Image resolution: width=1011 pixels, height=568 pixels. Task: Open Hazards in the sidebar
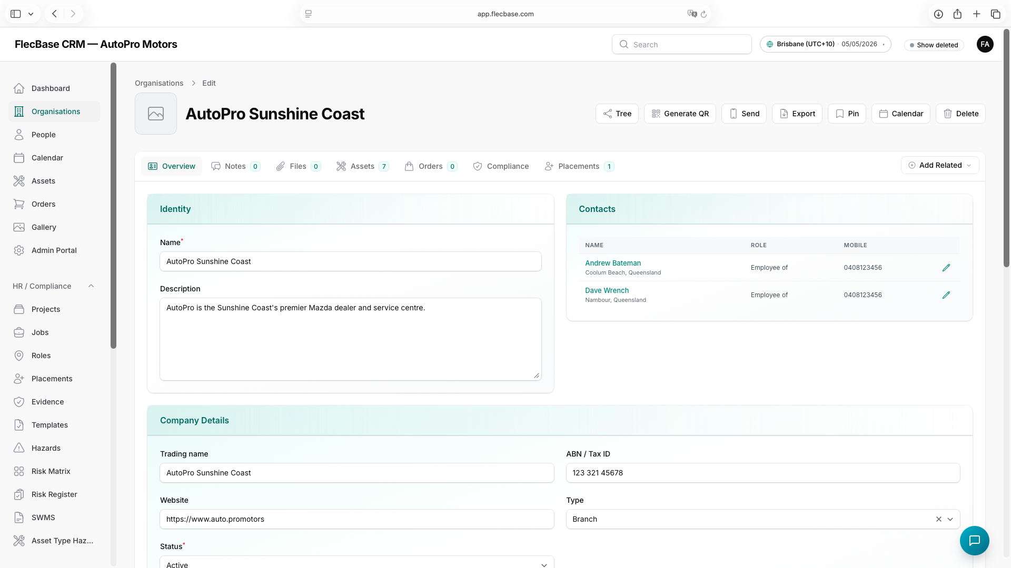click(54, 448)
